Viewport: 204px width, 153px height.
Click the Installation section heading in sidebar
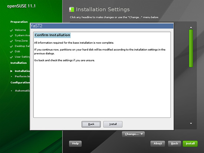19,63
